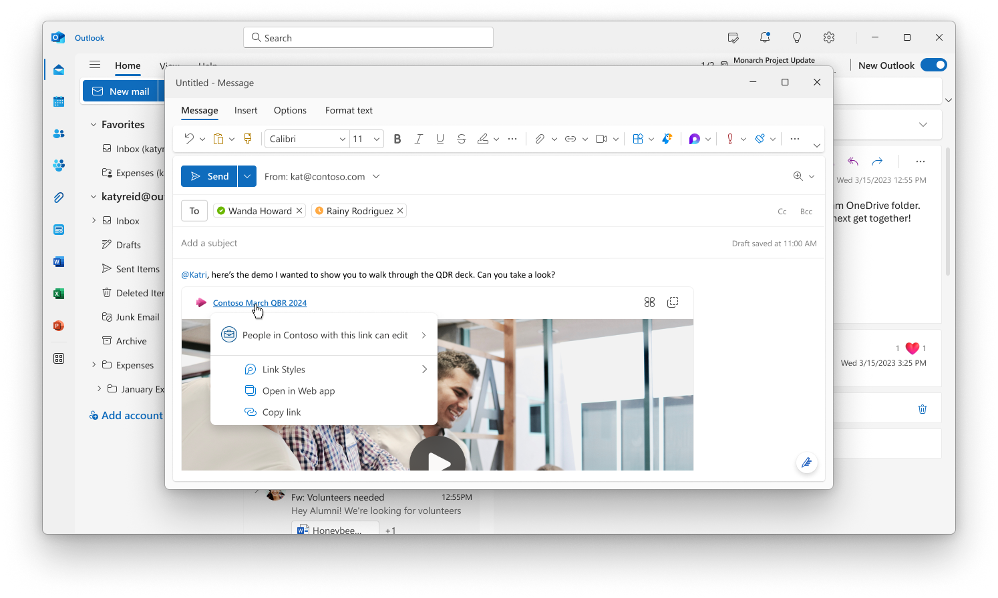Open the Files paperclip icon in left rail

point(59,198)
